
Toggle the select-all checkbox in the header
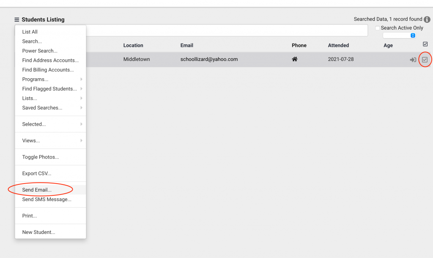coord(425,44)
